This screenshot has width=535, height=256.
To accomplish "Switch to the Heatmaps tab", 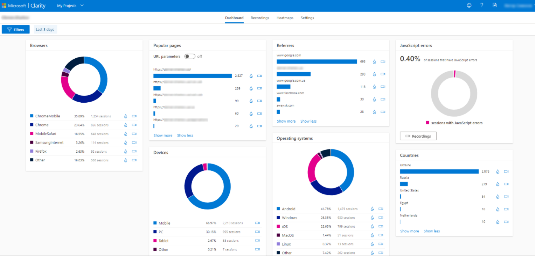I will 285,18.
